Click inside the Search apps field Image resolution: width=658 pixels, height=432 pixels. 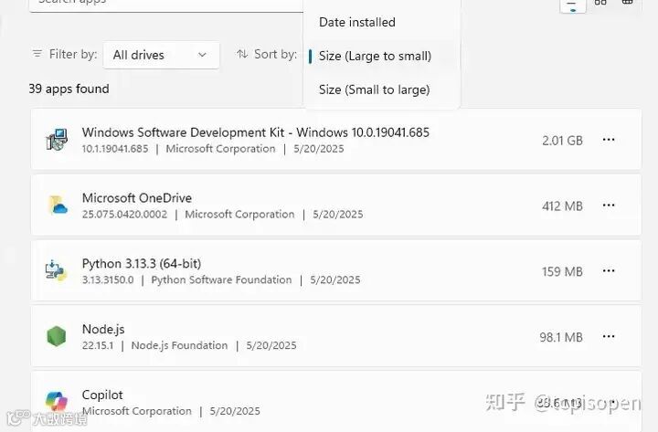coord(164,3)
